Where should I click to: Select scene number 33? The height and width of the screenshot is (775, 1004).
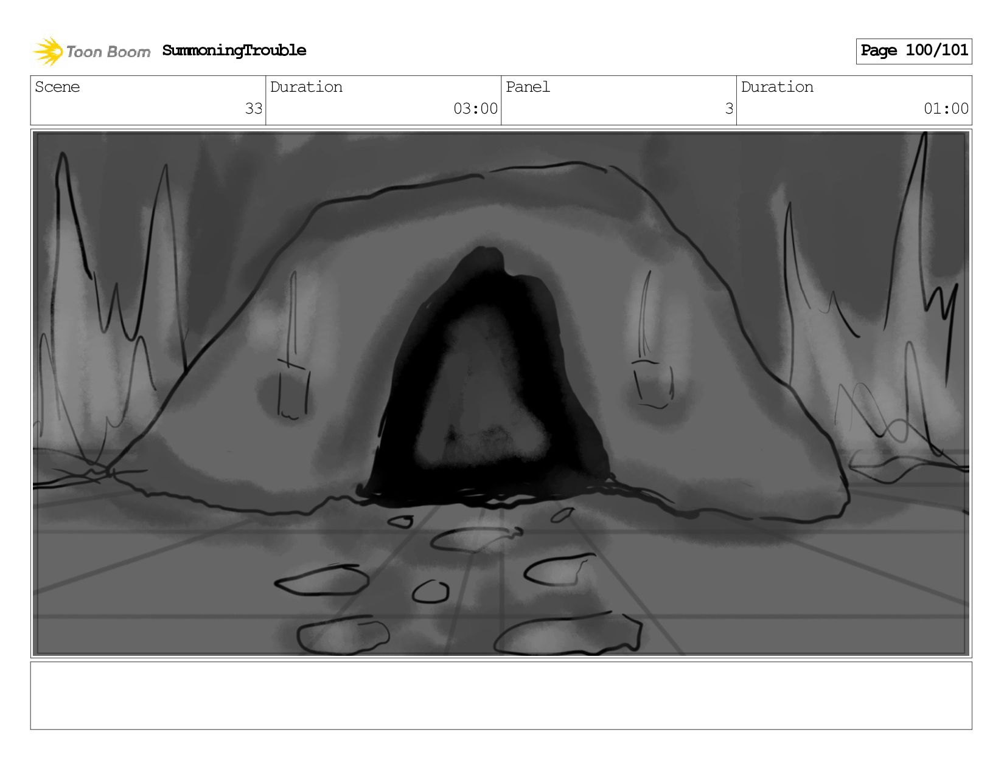tap(254, 109)
